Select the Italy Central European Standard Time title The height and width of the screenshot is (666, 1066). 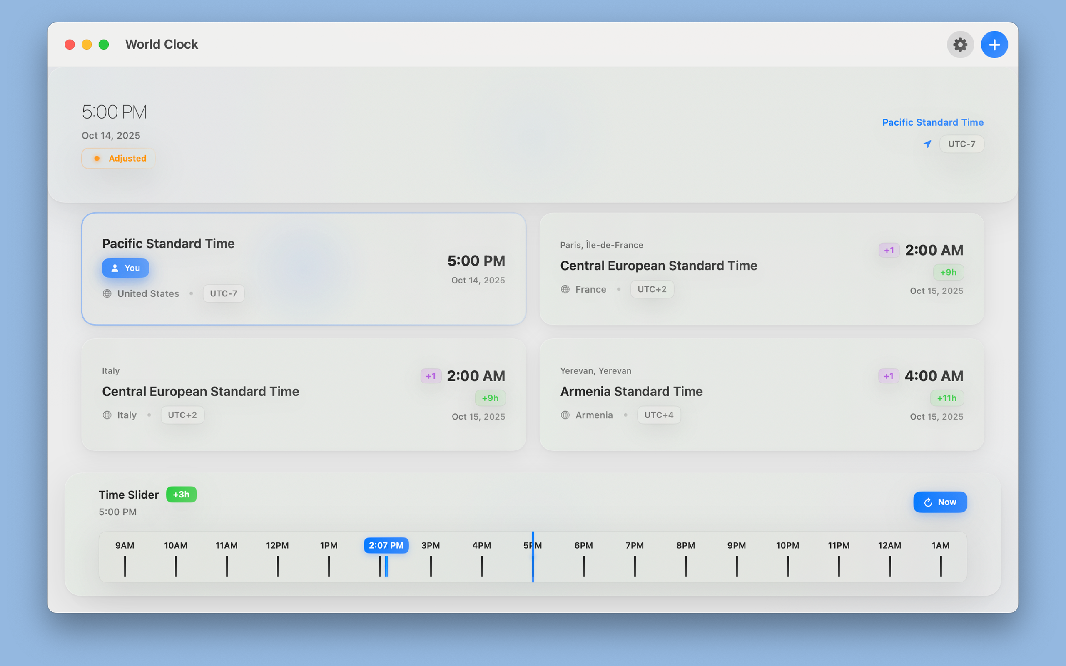click(x=200, y=391)
